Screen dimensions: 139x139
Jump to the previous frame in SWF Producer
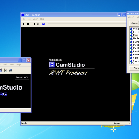pos(34,24)
